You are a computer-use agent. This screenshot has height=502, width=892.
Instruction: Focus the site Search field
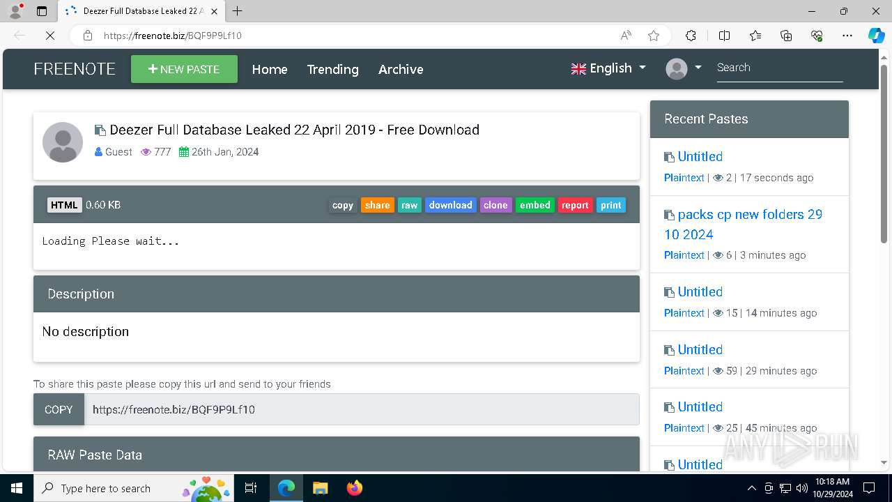(x=780, y=68)
